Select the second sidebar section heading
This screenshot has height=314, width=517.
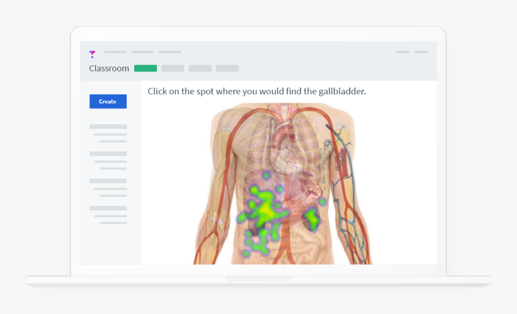click(108, 154)
